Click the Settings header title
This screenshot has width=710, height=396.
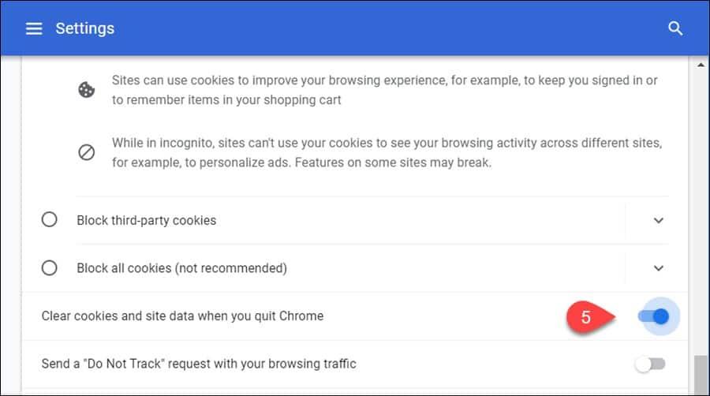coord(84,28)
